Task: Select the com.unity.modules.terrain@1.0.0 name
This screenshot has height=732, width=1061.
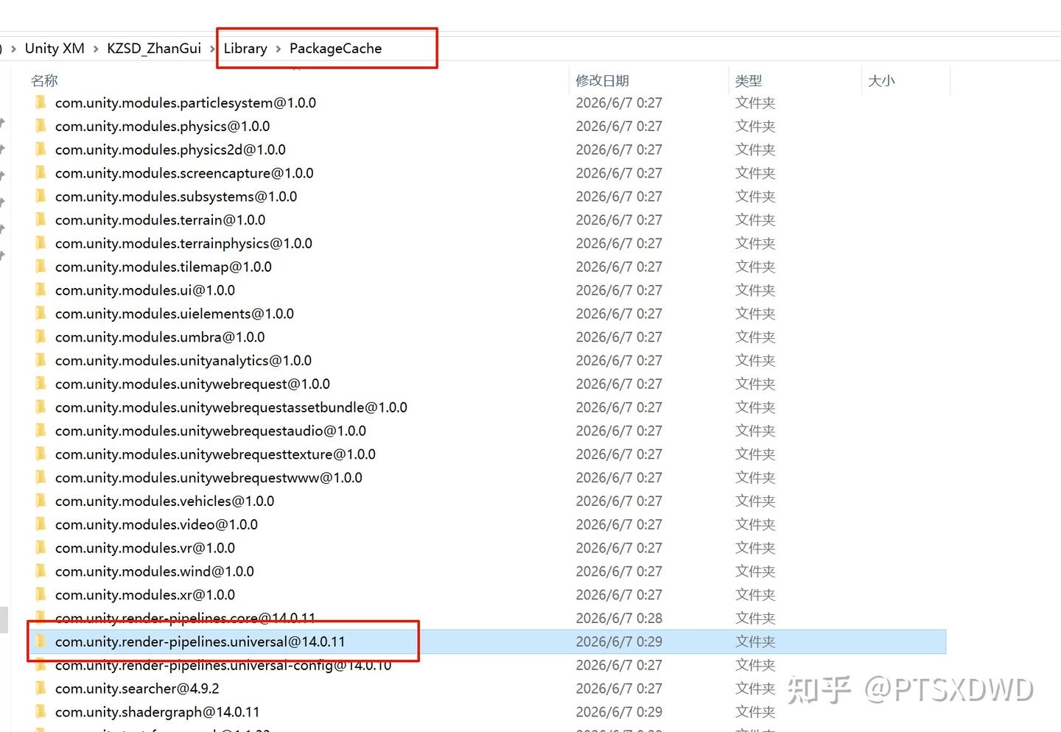Action: tap(160, 220)
